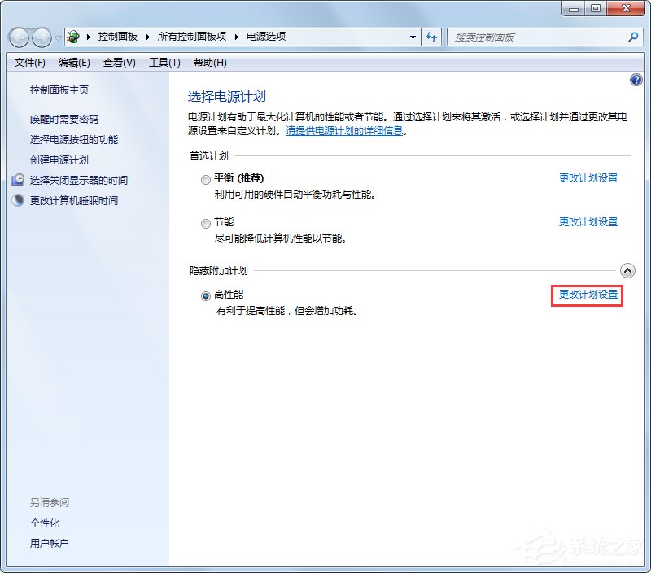Select the 平衡 (推荐) power plan
The image size is (651, 573).
coord(205,179)
